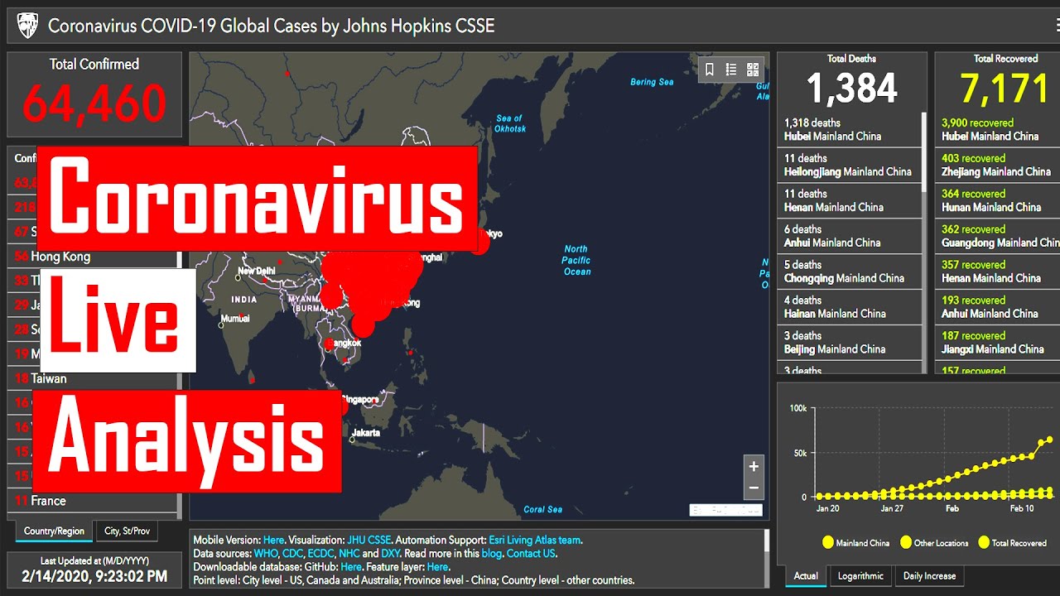Image resolution: width=1060 pixels, height=596 pixels.
Task: Select '3 deaths Beijing' row
Action: coord(849,343)
